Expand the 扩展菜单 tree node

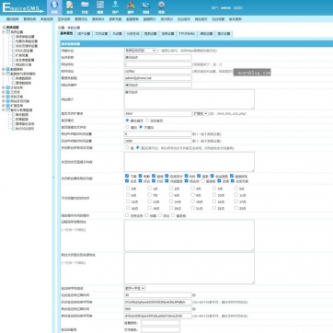click(x=4, y=105)
